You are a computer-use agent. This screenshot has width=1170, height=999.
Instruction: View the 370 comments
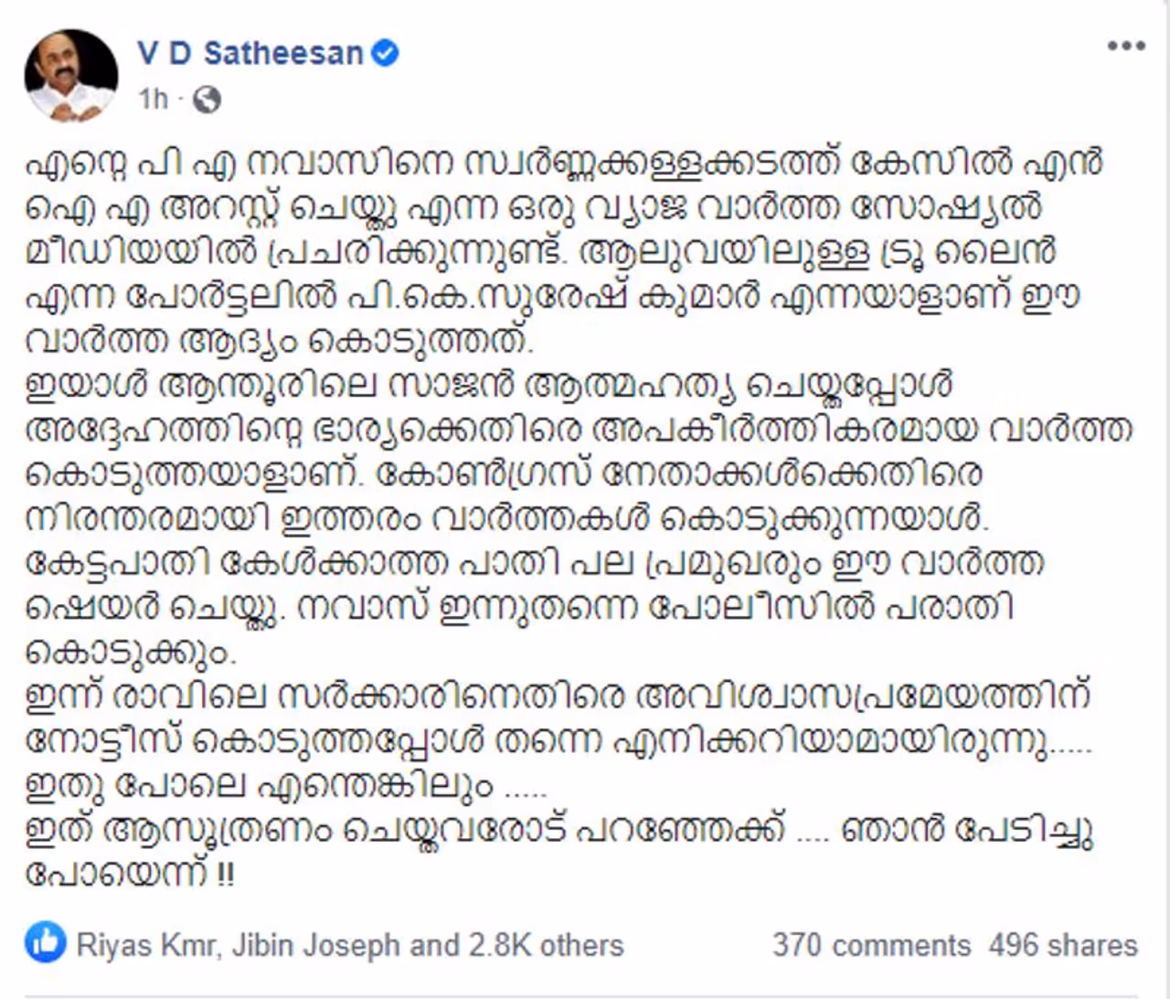(871, 945)
